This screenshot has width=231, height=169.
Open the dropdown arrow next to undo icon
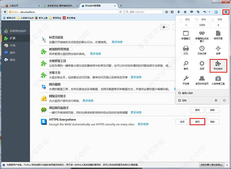click(209, 12)
